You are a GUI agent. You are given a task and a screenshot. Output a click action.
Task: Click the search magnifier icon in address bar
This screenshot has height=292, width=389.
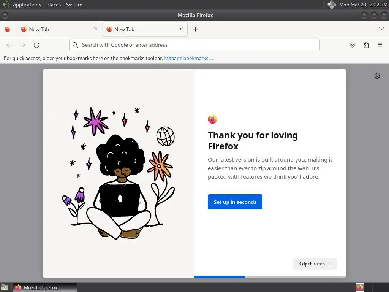pyautogui.click(x=75, y=45)
